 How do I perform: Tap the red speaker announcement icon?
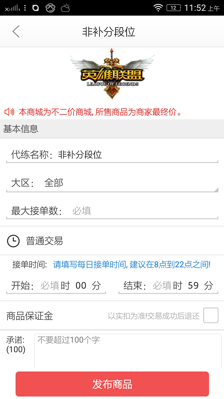pyautogui.click(x=9, y=112)
